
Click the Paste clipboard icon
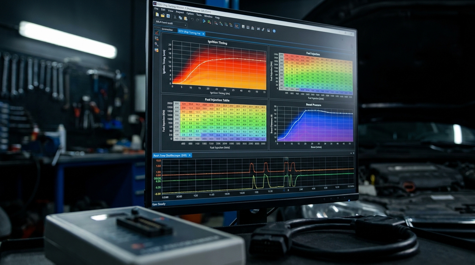point(186,18)
